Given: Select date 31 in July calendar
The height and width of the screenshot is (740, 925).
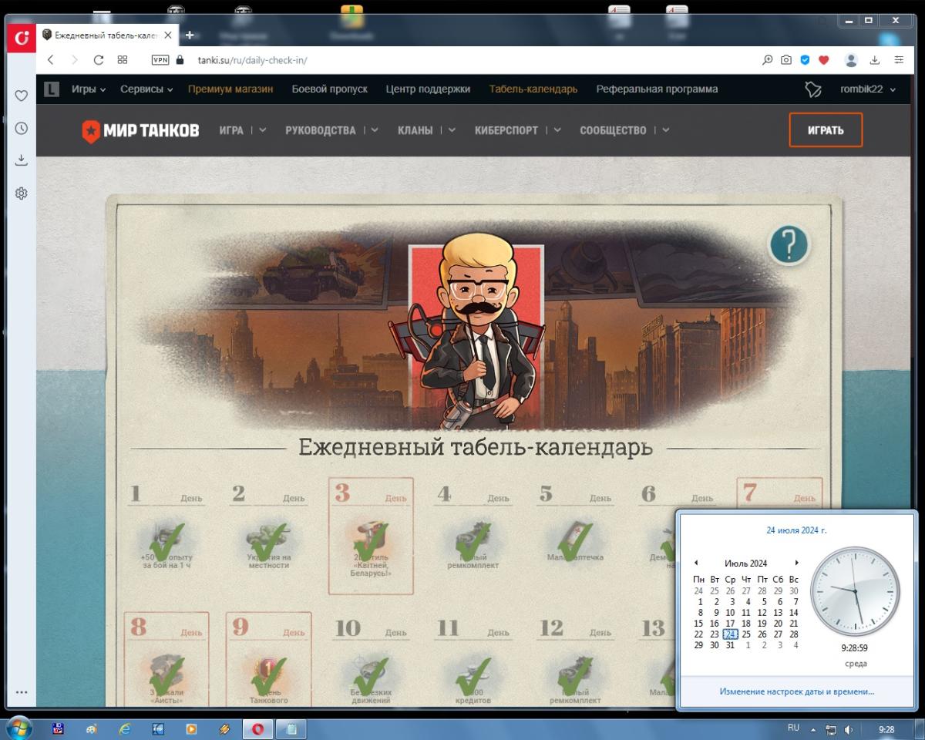Looking at the screenshot, I should (x=730, y=645).
